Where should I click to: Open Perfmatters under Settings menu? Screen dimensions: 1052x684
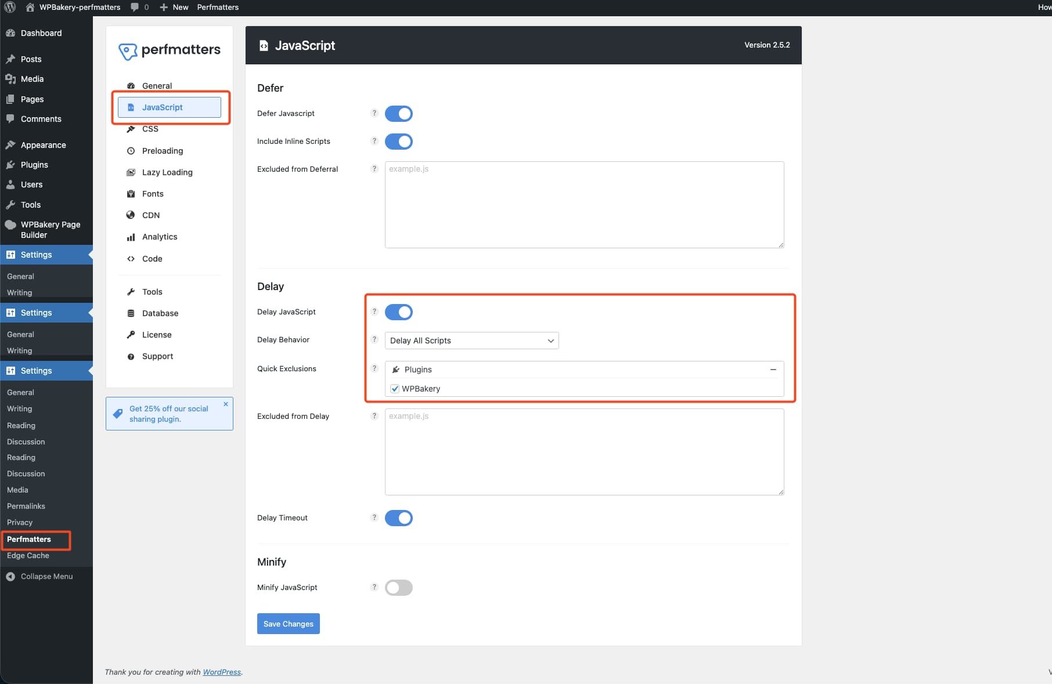point(31,539)
